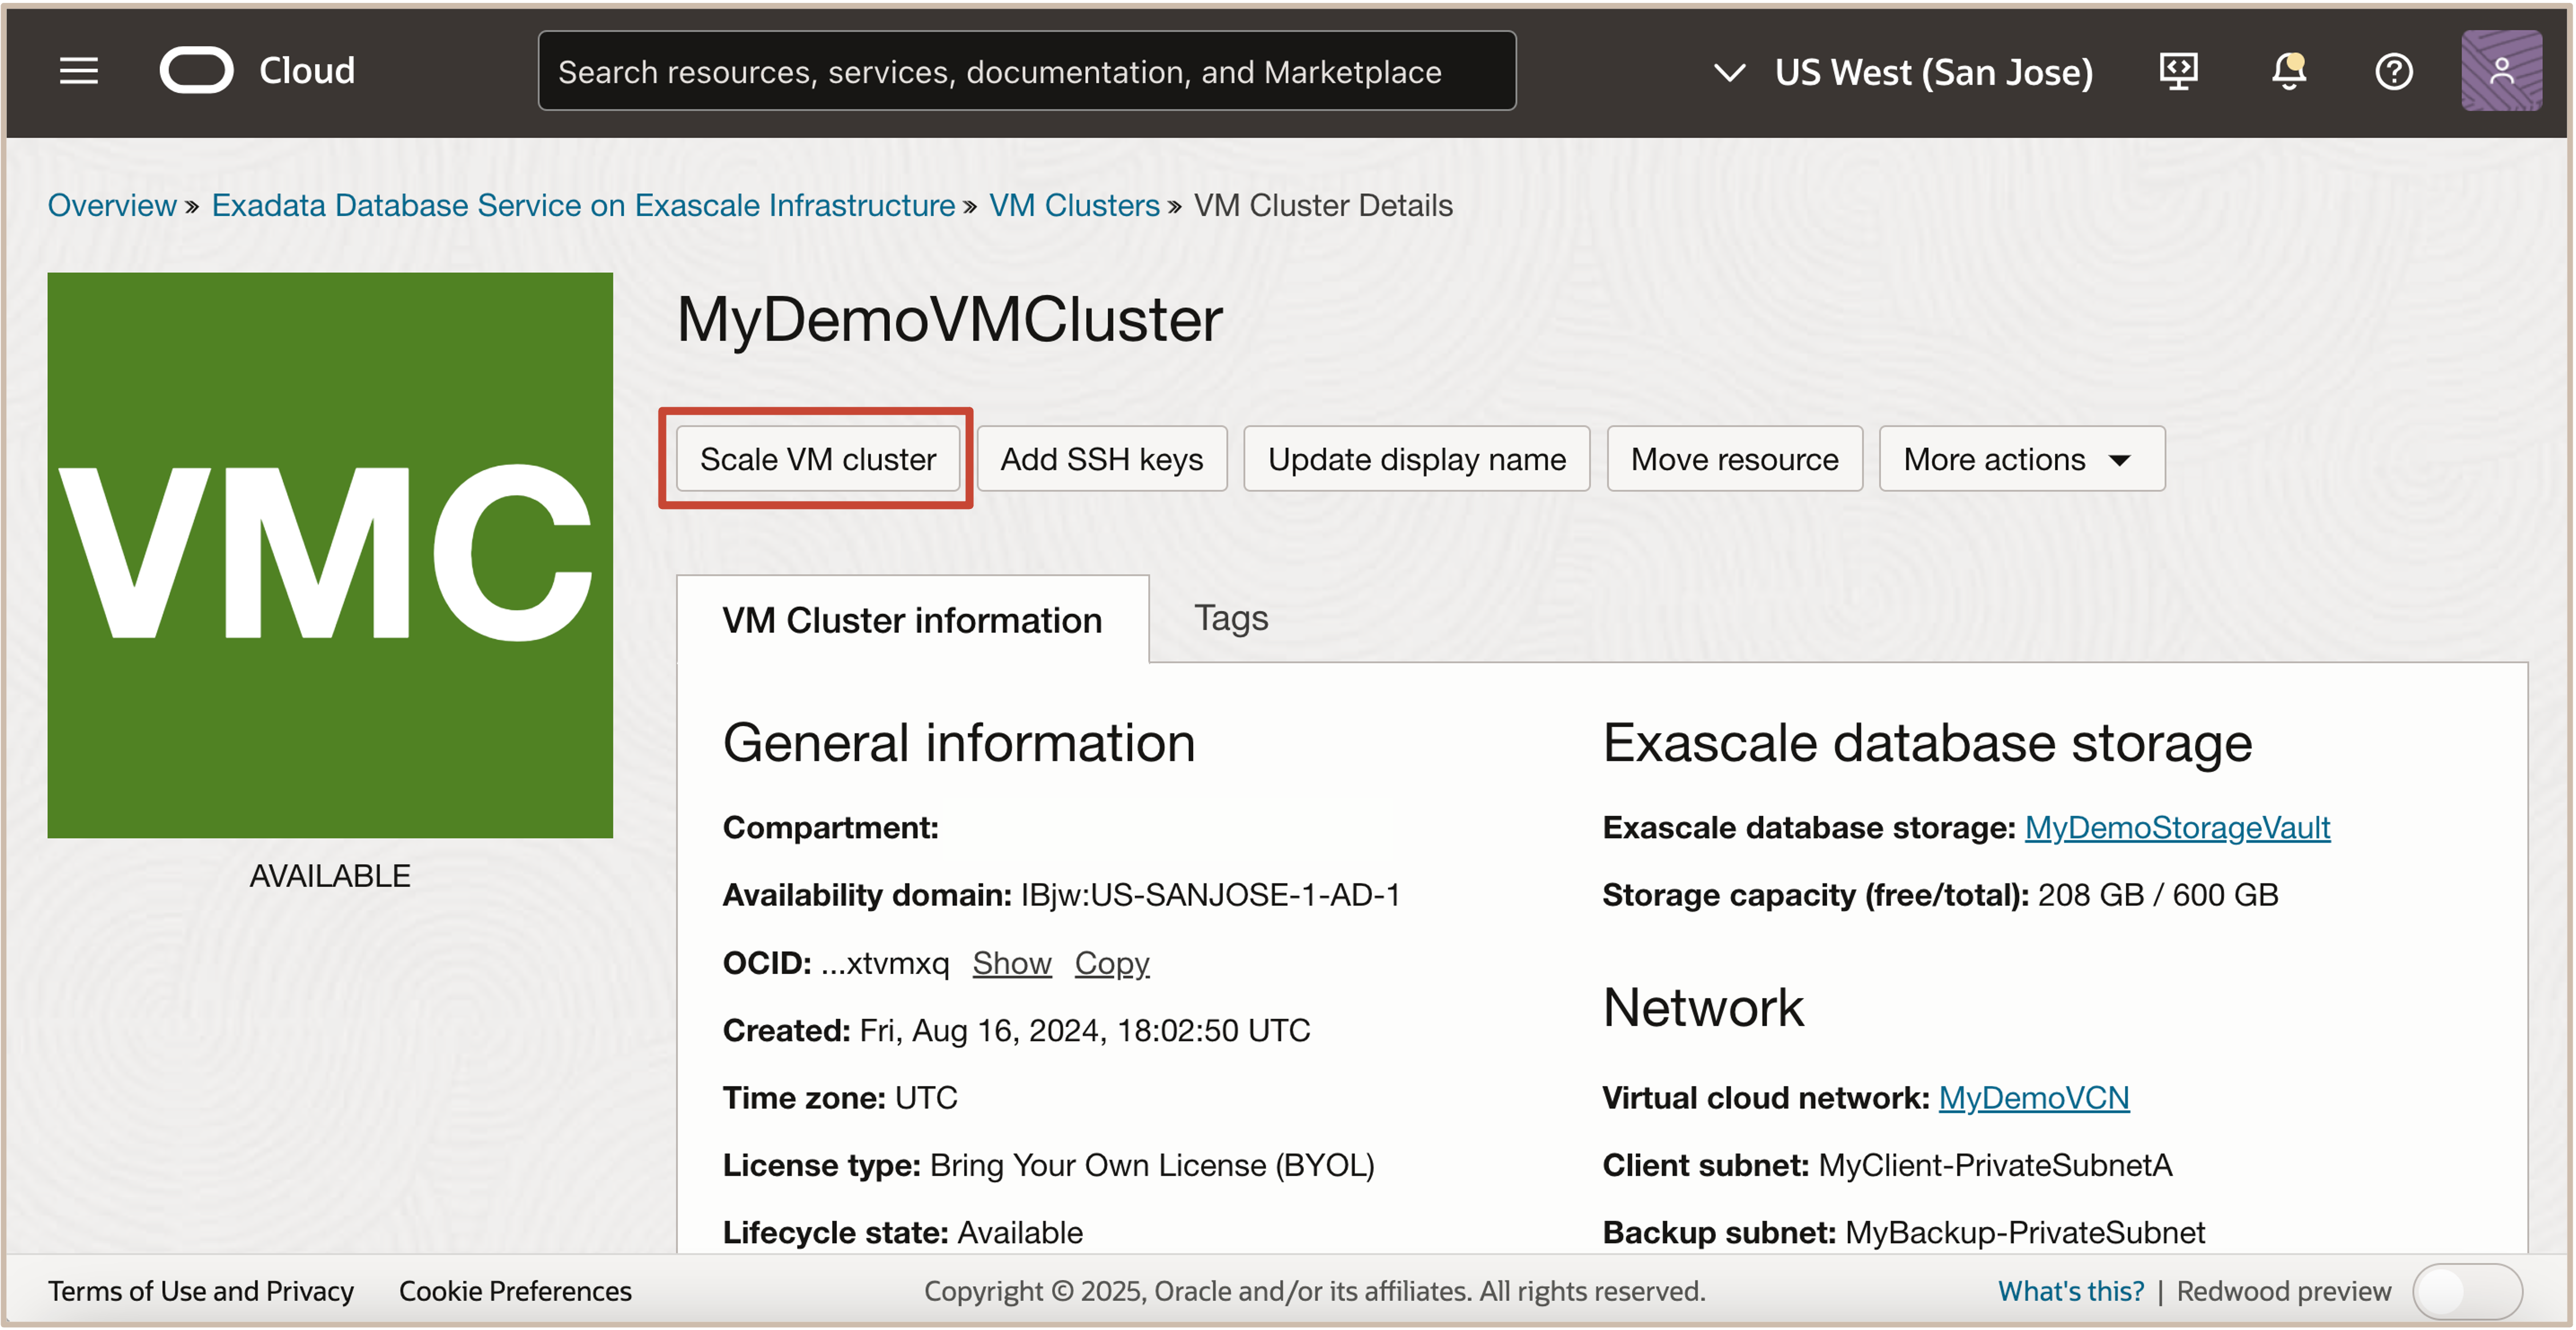Screen dimensions: 2576x1330
Task: Expand the More actions dropdown
Action: point(2020,459)
